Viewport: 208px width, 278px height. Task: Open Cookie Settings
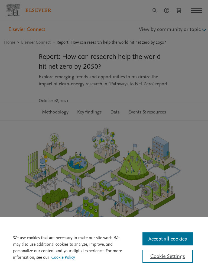167,256
